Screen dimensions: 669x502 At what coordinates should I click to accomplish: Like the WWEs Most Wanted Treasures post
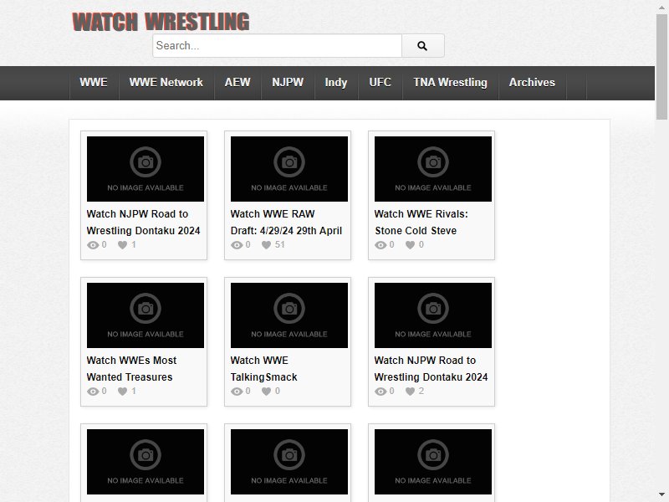[122, 392]
